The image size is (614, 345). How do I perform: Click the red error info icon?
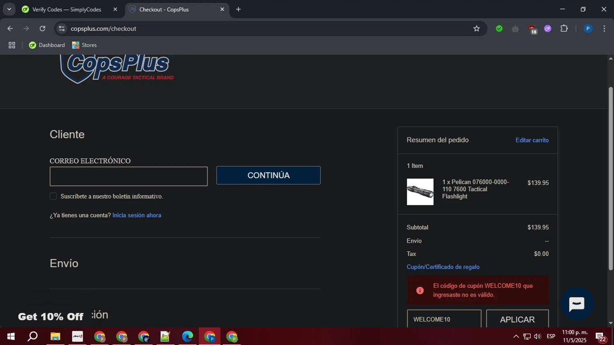(420, 291)
